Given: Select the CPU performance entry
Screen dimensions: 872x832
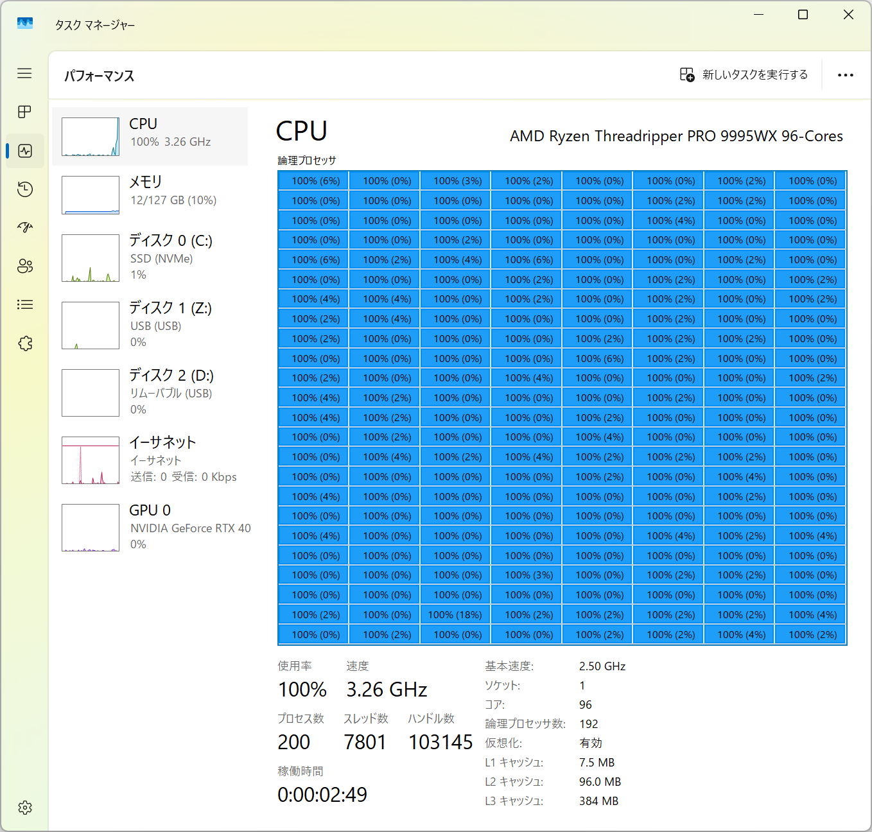Looking at the screenshot, I should click(x=150, y=136).
